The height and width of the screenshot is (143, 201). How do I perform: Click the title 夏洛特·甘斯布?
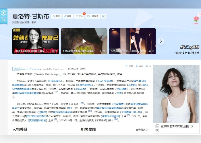pos(31,16)
